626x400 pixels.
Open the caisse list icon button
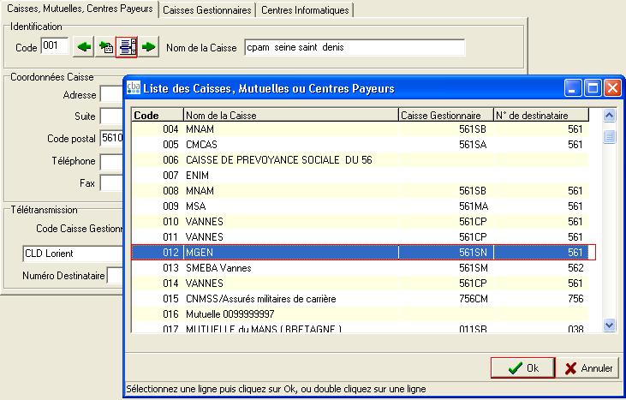point(127,47)
